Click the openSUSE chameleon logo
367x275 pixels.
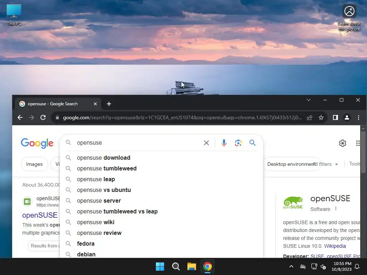(x=293, y=203)
